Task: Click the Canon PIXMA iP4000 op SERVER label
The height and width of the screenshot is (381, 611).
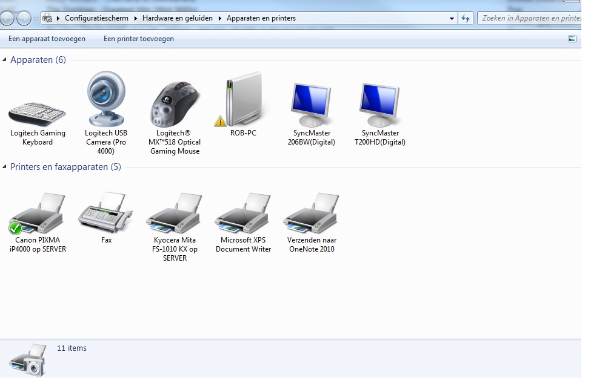Action: point(38,244)
